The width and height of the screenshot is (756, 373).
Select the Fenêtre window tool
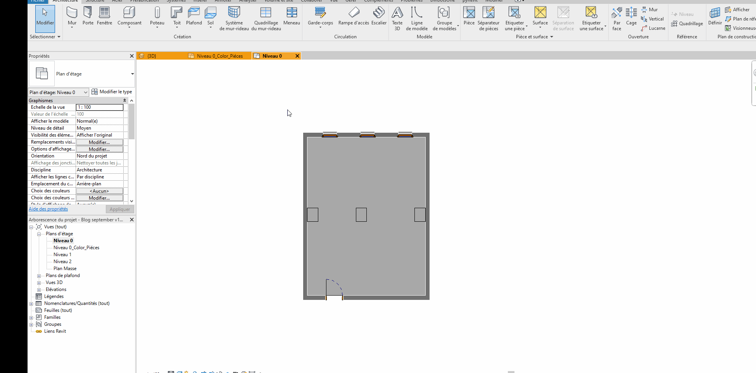pyautogui.click(x=104, y=16)
